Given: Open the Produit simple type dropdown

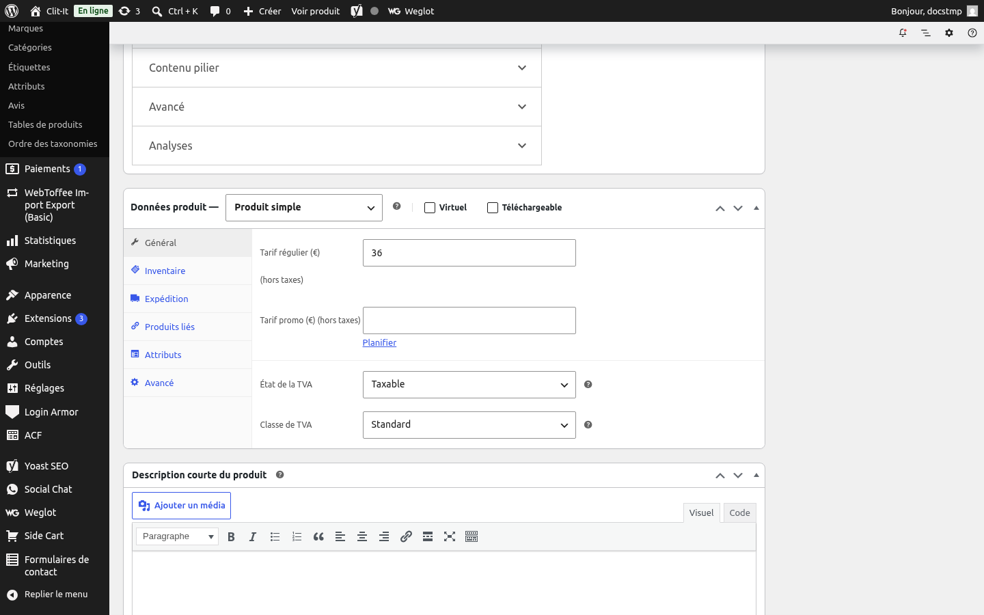Looking at the screenshot, I should point(304,208).
